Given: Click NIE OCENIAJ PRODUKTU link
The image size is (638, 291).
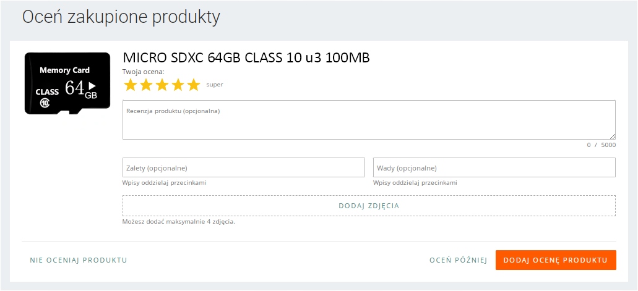Looking at the screenshot, I should (x=79, y=260).
